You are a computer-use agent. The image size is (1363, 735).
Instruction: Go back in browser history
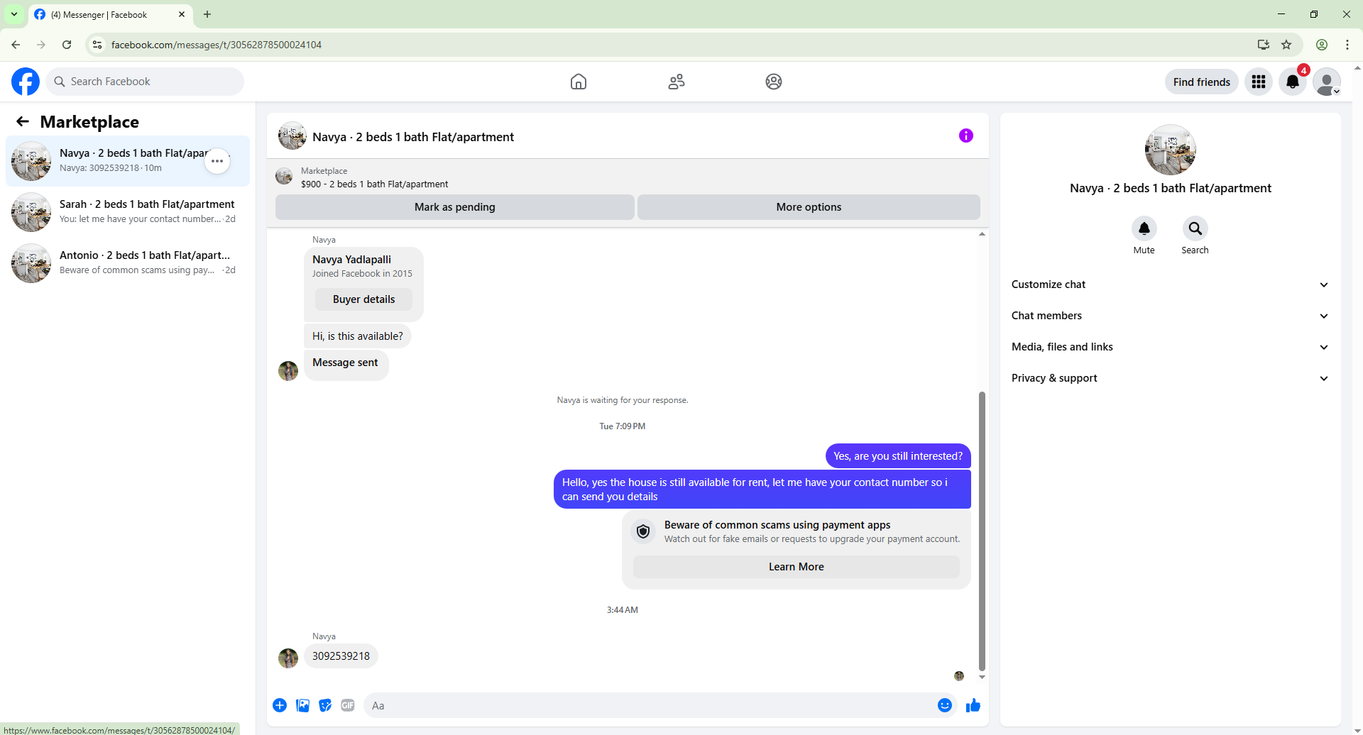click(x=16, y=45)
